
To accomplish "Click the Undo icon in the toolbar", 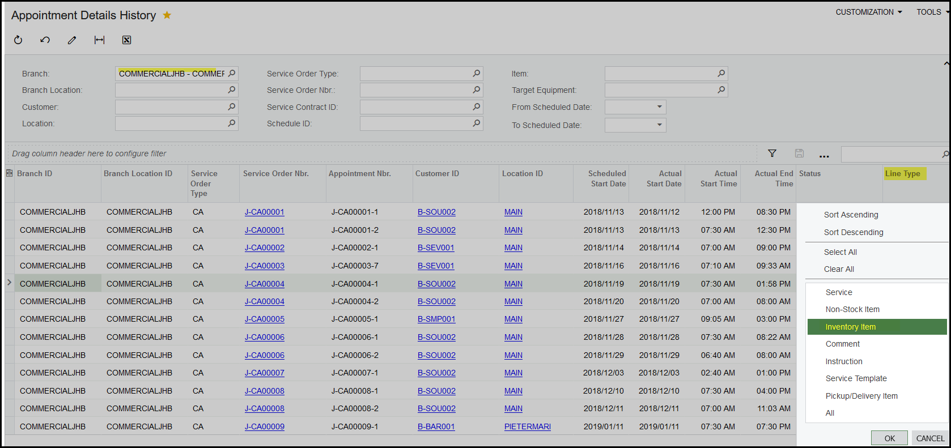I will [45, 40].
